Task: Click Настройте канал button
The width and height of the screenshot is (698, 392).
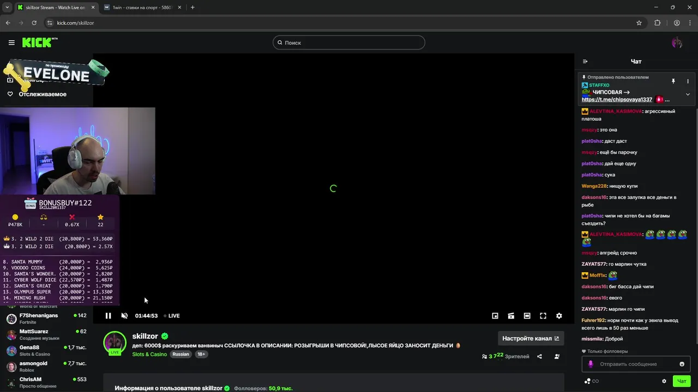Action: 531,338
